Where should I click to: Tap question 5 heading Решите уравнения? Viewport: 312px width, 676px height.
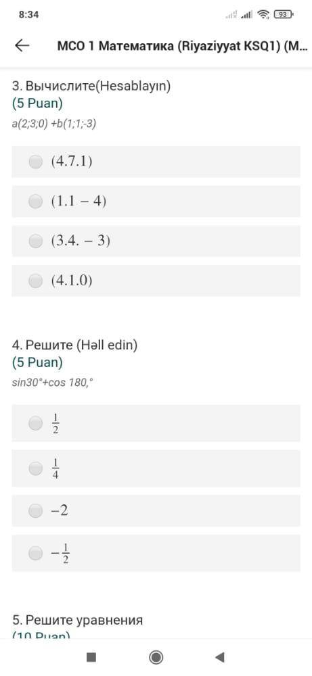tap(77, 621)
